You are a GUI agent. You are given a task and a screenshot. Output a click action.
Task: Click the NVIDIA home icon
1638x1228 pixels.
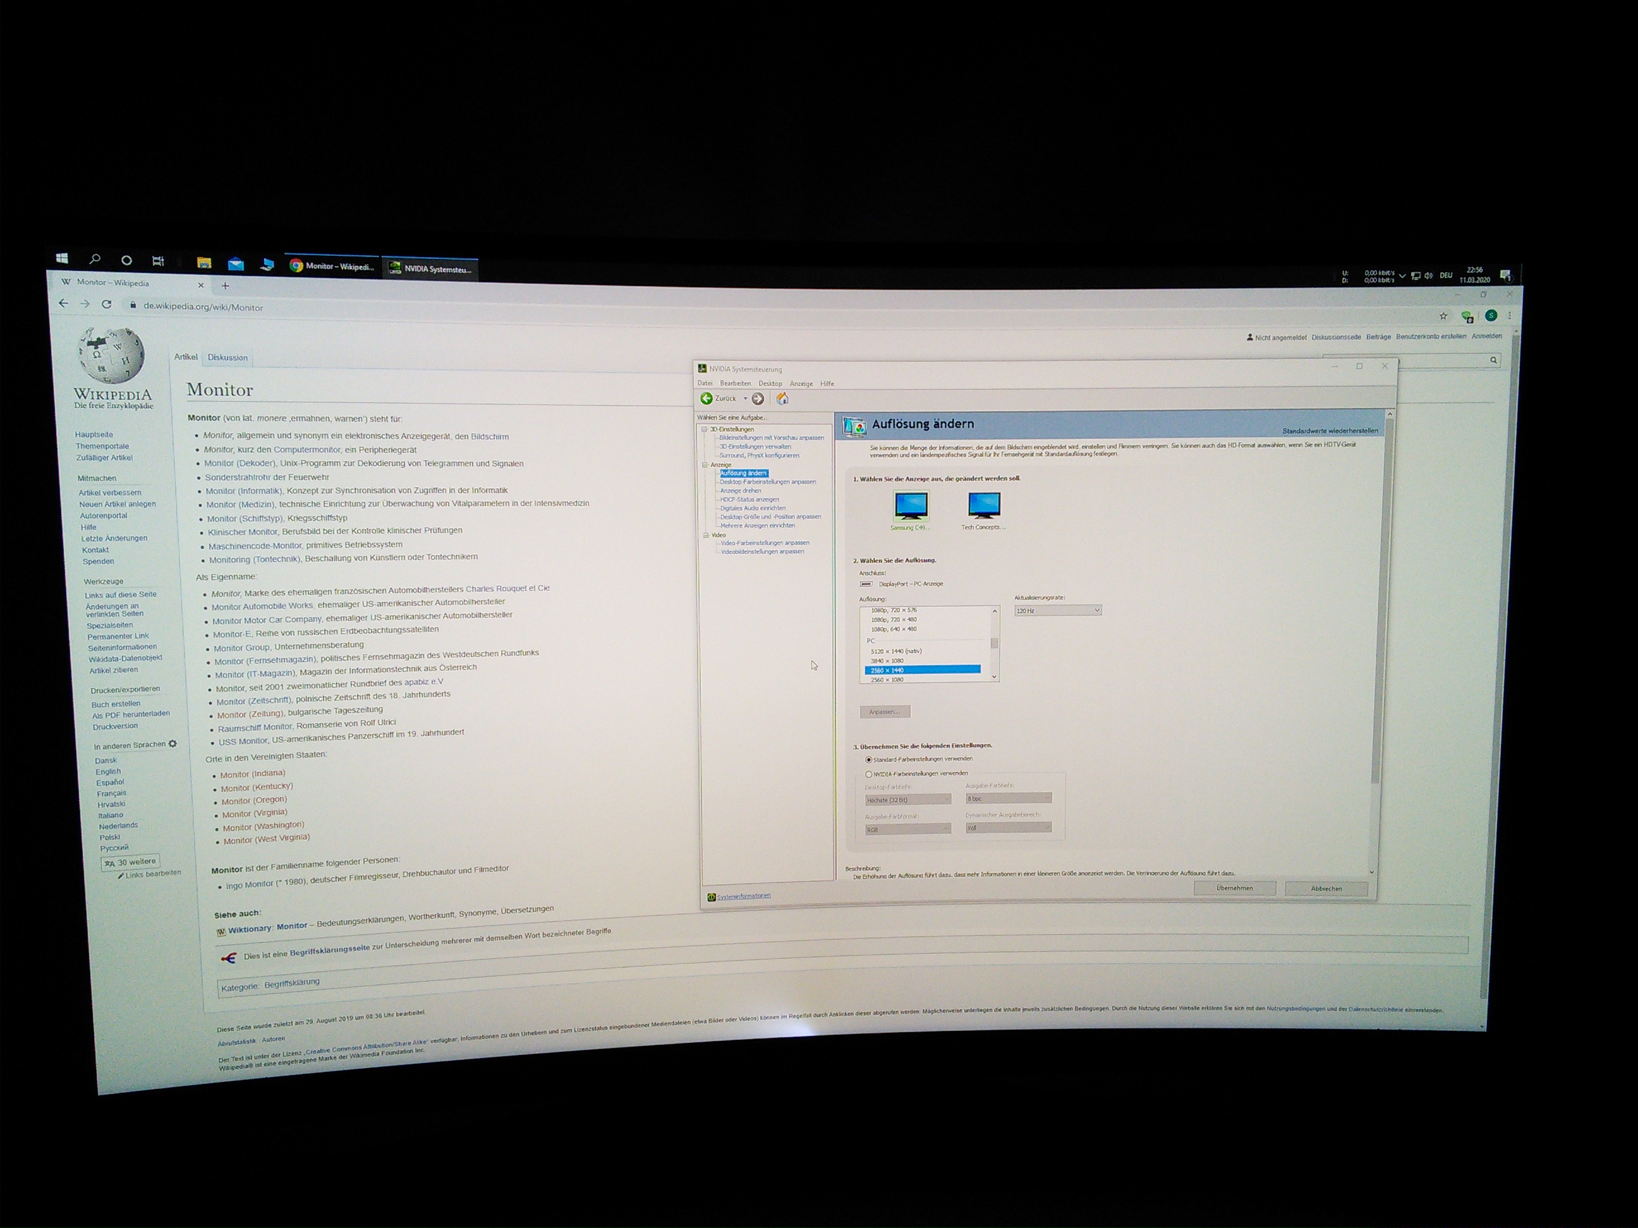tap(782, 399)
